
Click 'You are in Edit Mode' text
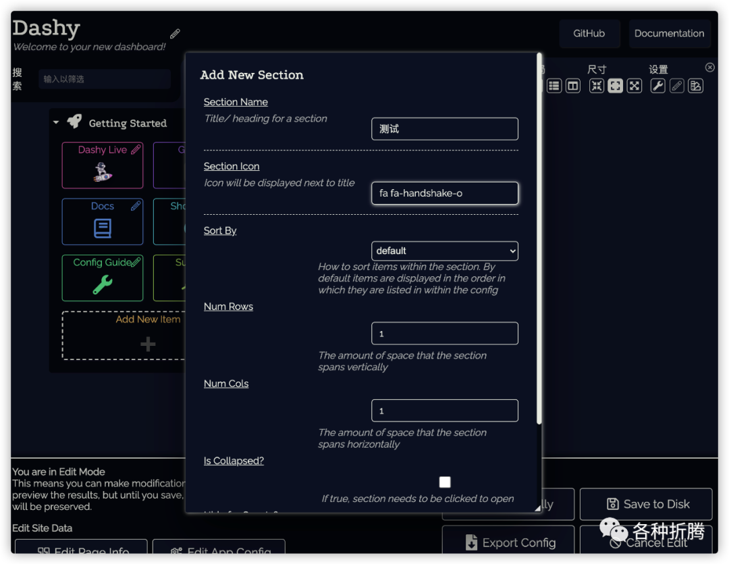point(59,471)
